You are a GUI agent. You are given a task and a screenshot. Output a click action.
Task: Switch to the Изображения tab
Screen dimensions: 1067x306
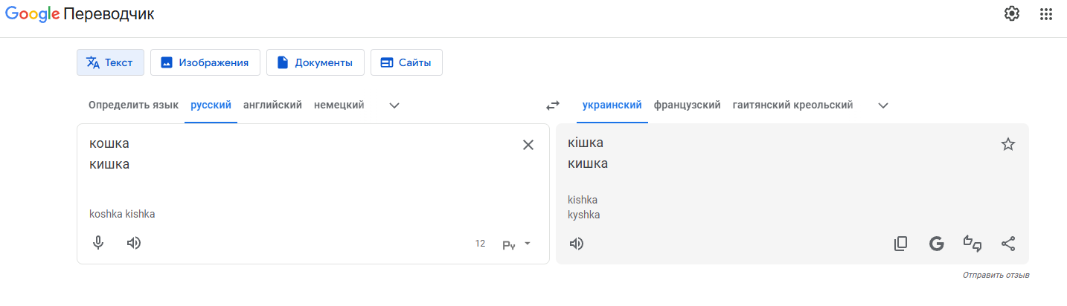point(205,62)
